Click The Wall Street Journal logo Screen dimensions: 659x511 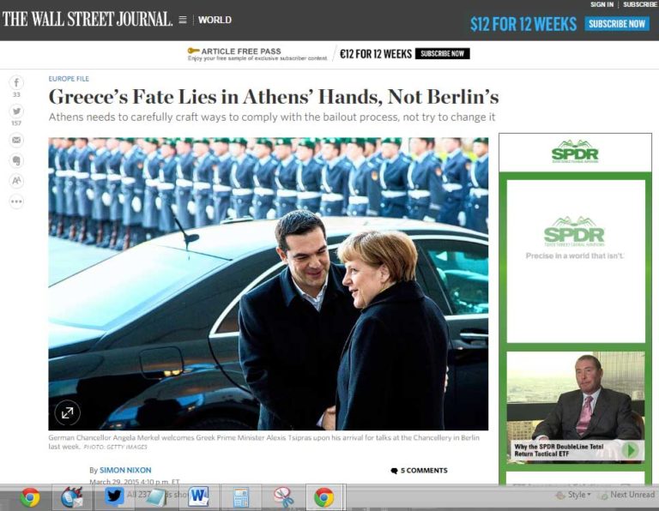(x=87, y=19)
